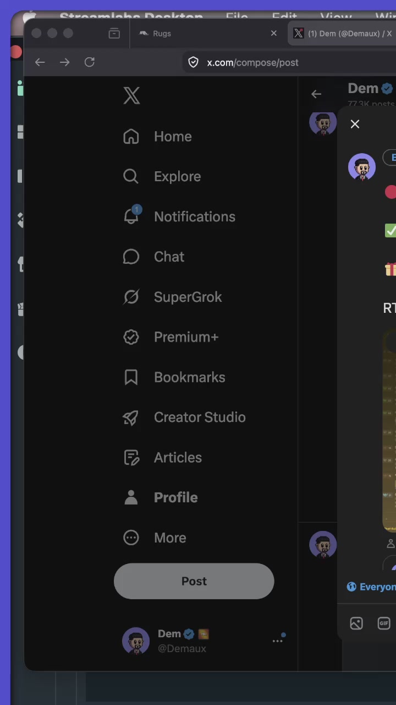Click the Articles note icon
The height and width of the screenshot is (705, 396).
131,458
